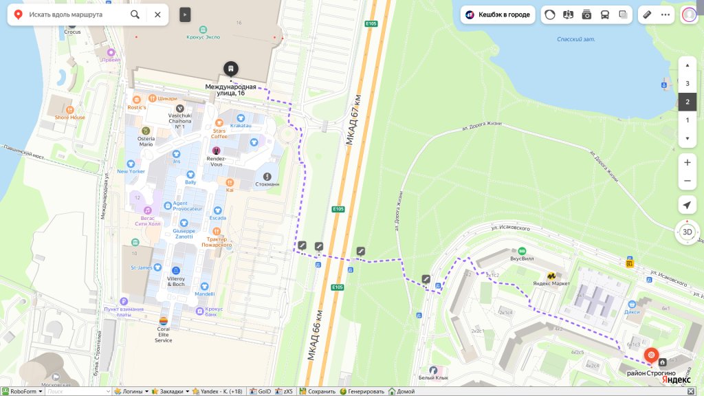Click the zX5 identity item
Screen dimensions: 704x396
(284, 391)
